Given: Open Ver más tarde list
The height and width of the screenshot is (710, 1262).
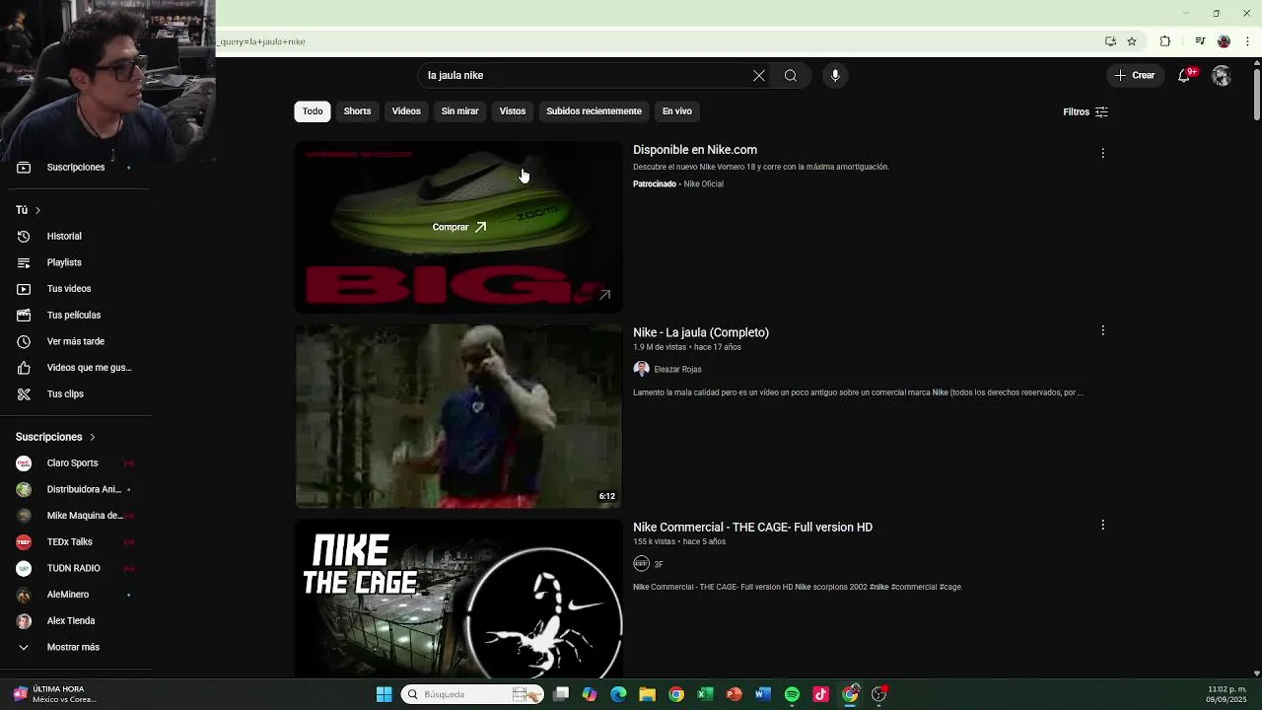Looking at the screenshot, I should [75, 341].
